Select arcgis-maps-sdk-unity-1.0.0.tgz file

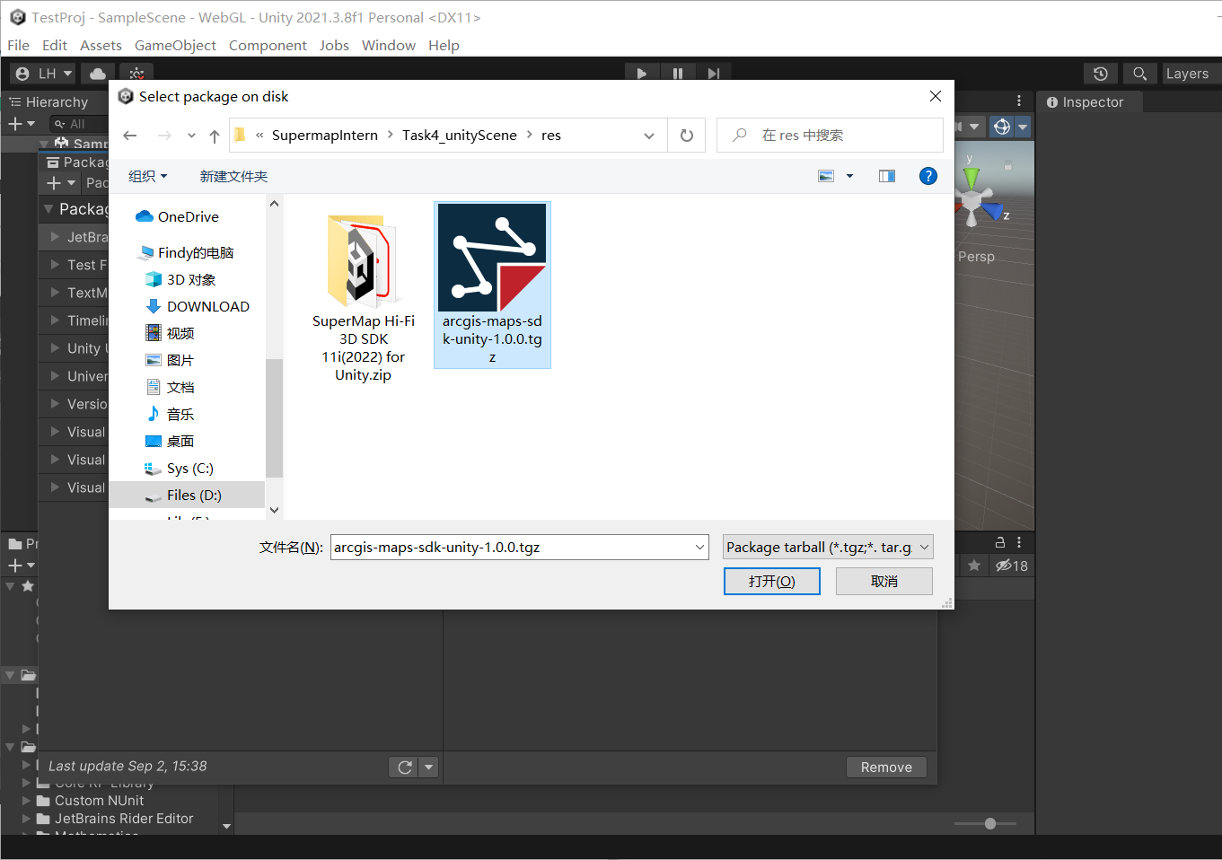tap(492, 285)
